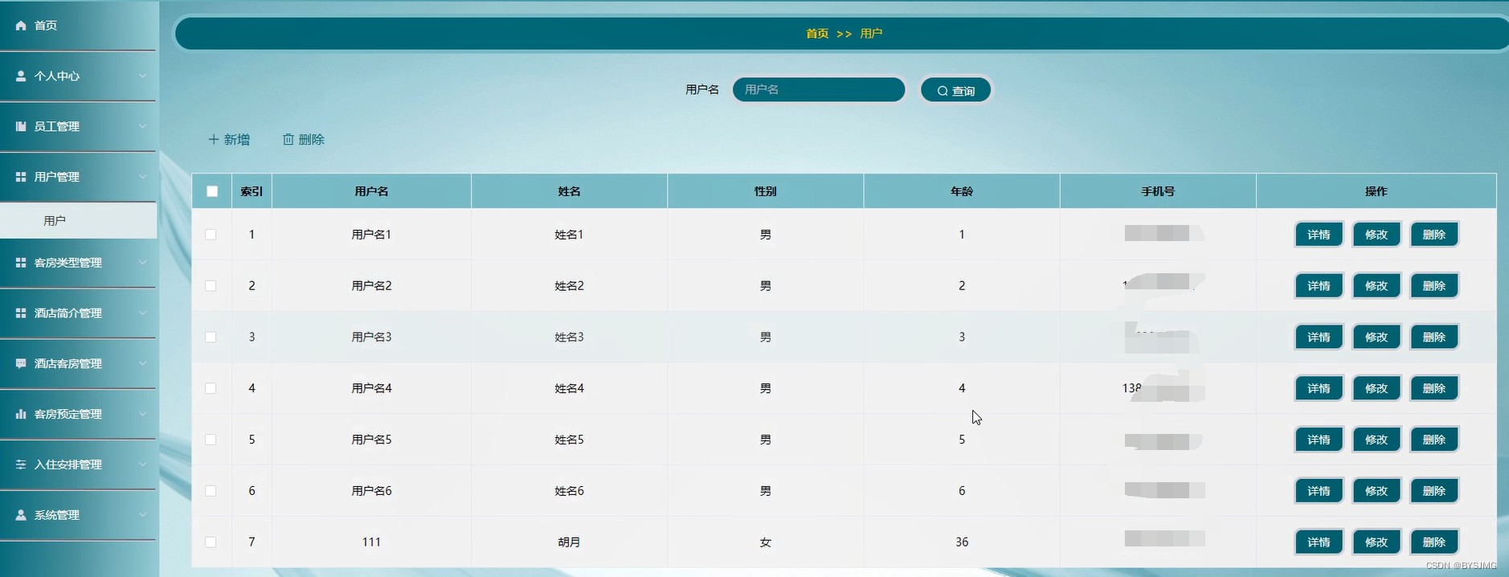Check the box for row 用户名3
Viewport: 1509px width, 577px height.
pyautogui.click(x=211, y=337)
